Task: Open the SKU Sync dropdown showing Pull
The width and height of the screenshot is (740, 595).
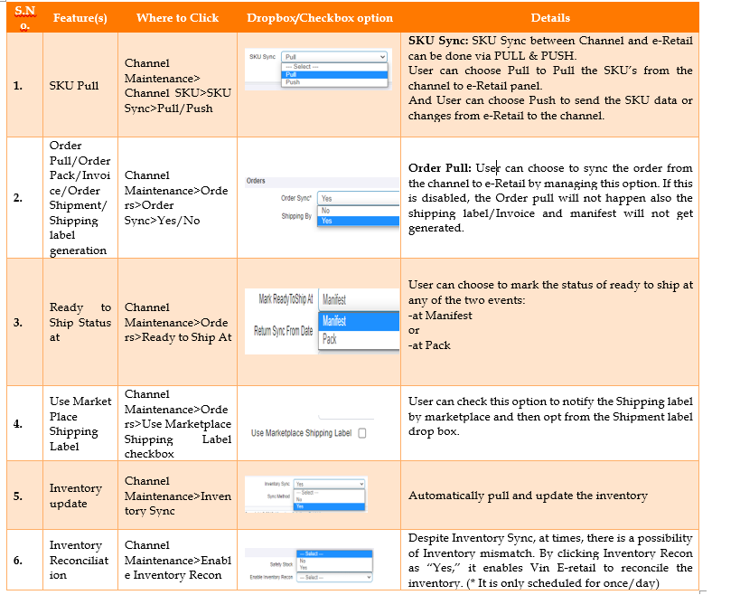Action: click(x=334, y=57)
